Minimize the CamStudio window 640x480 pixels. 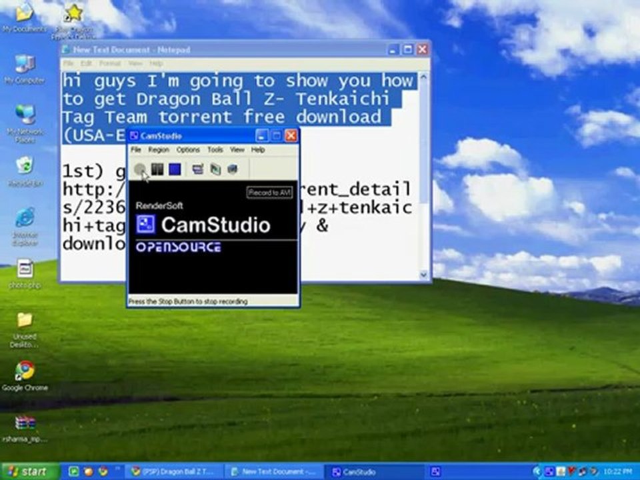pos(261,135)
